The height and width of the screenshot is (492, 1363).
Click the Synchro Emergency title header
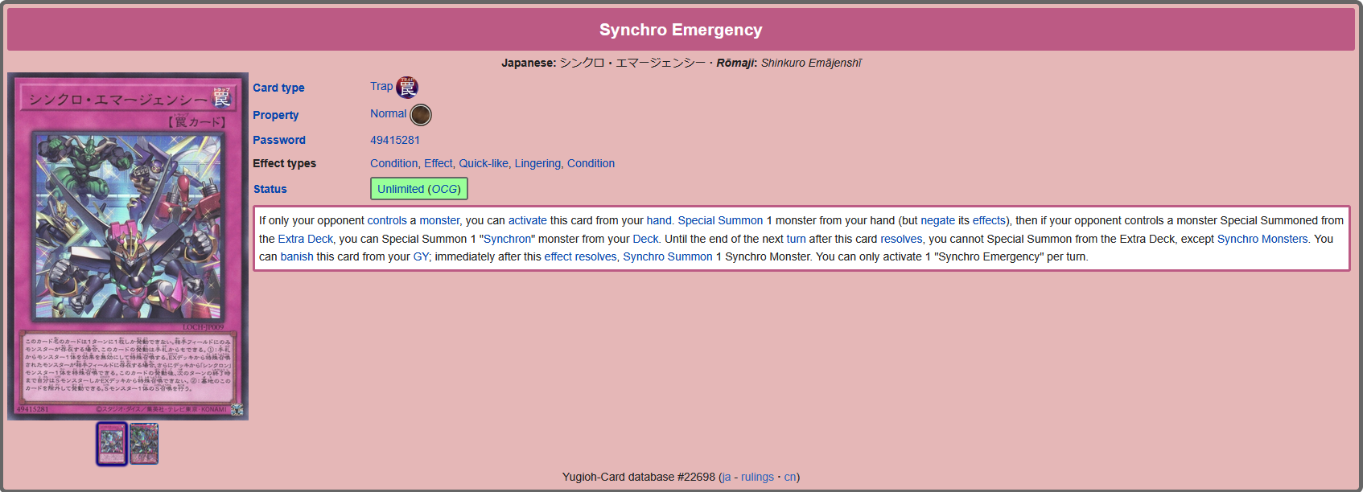click(x=681, y=30)
